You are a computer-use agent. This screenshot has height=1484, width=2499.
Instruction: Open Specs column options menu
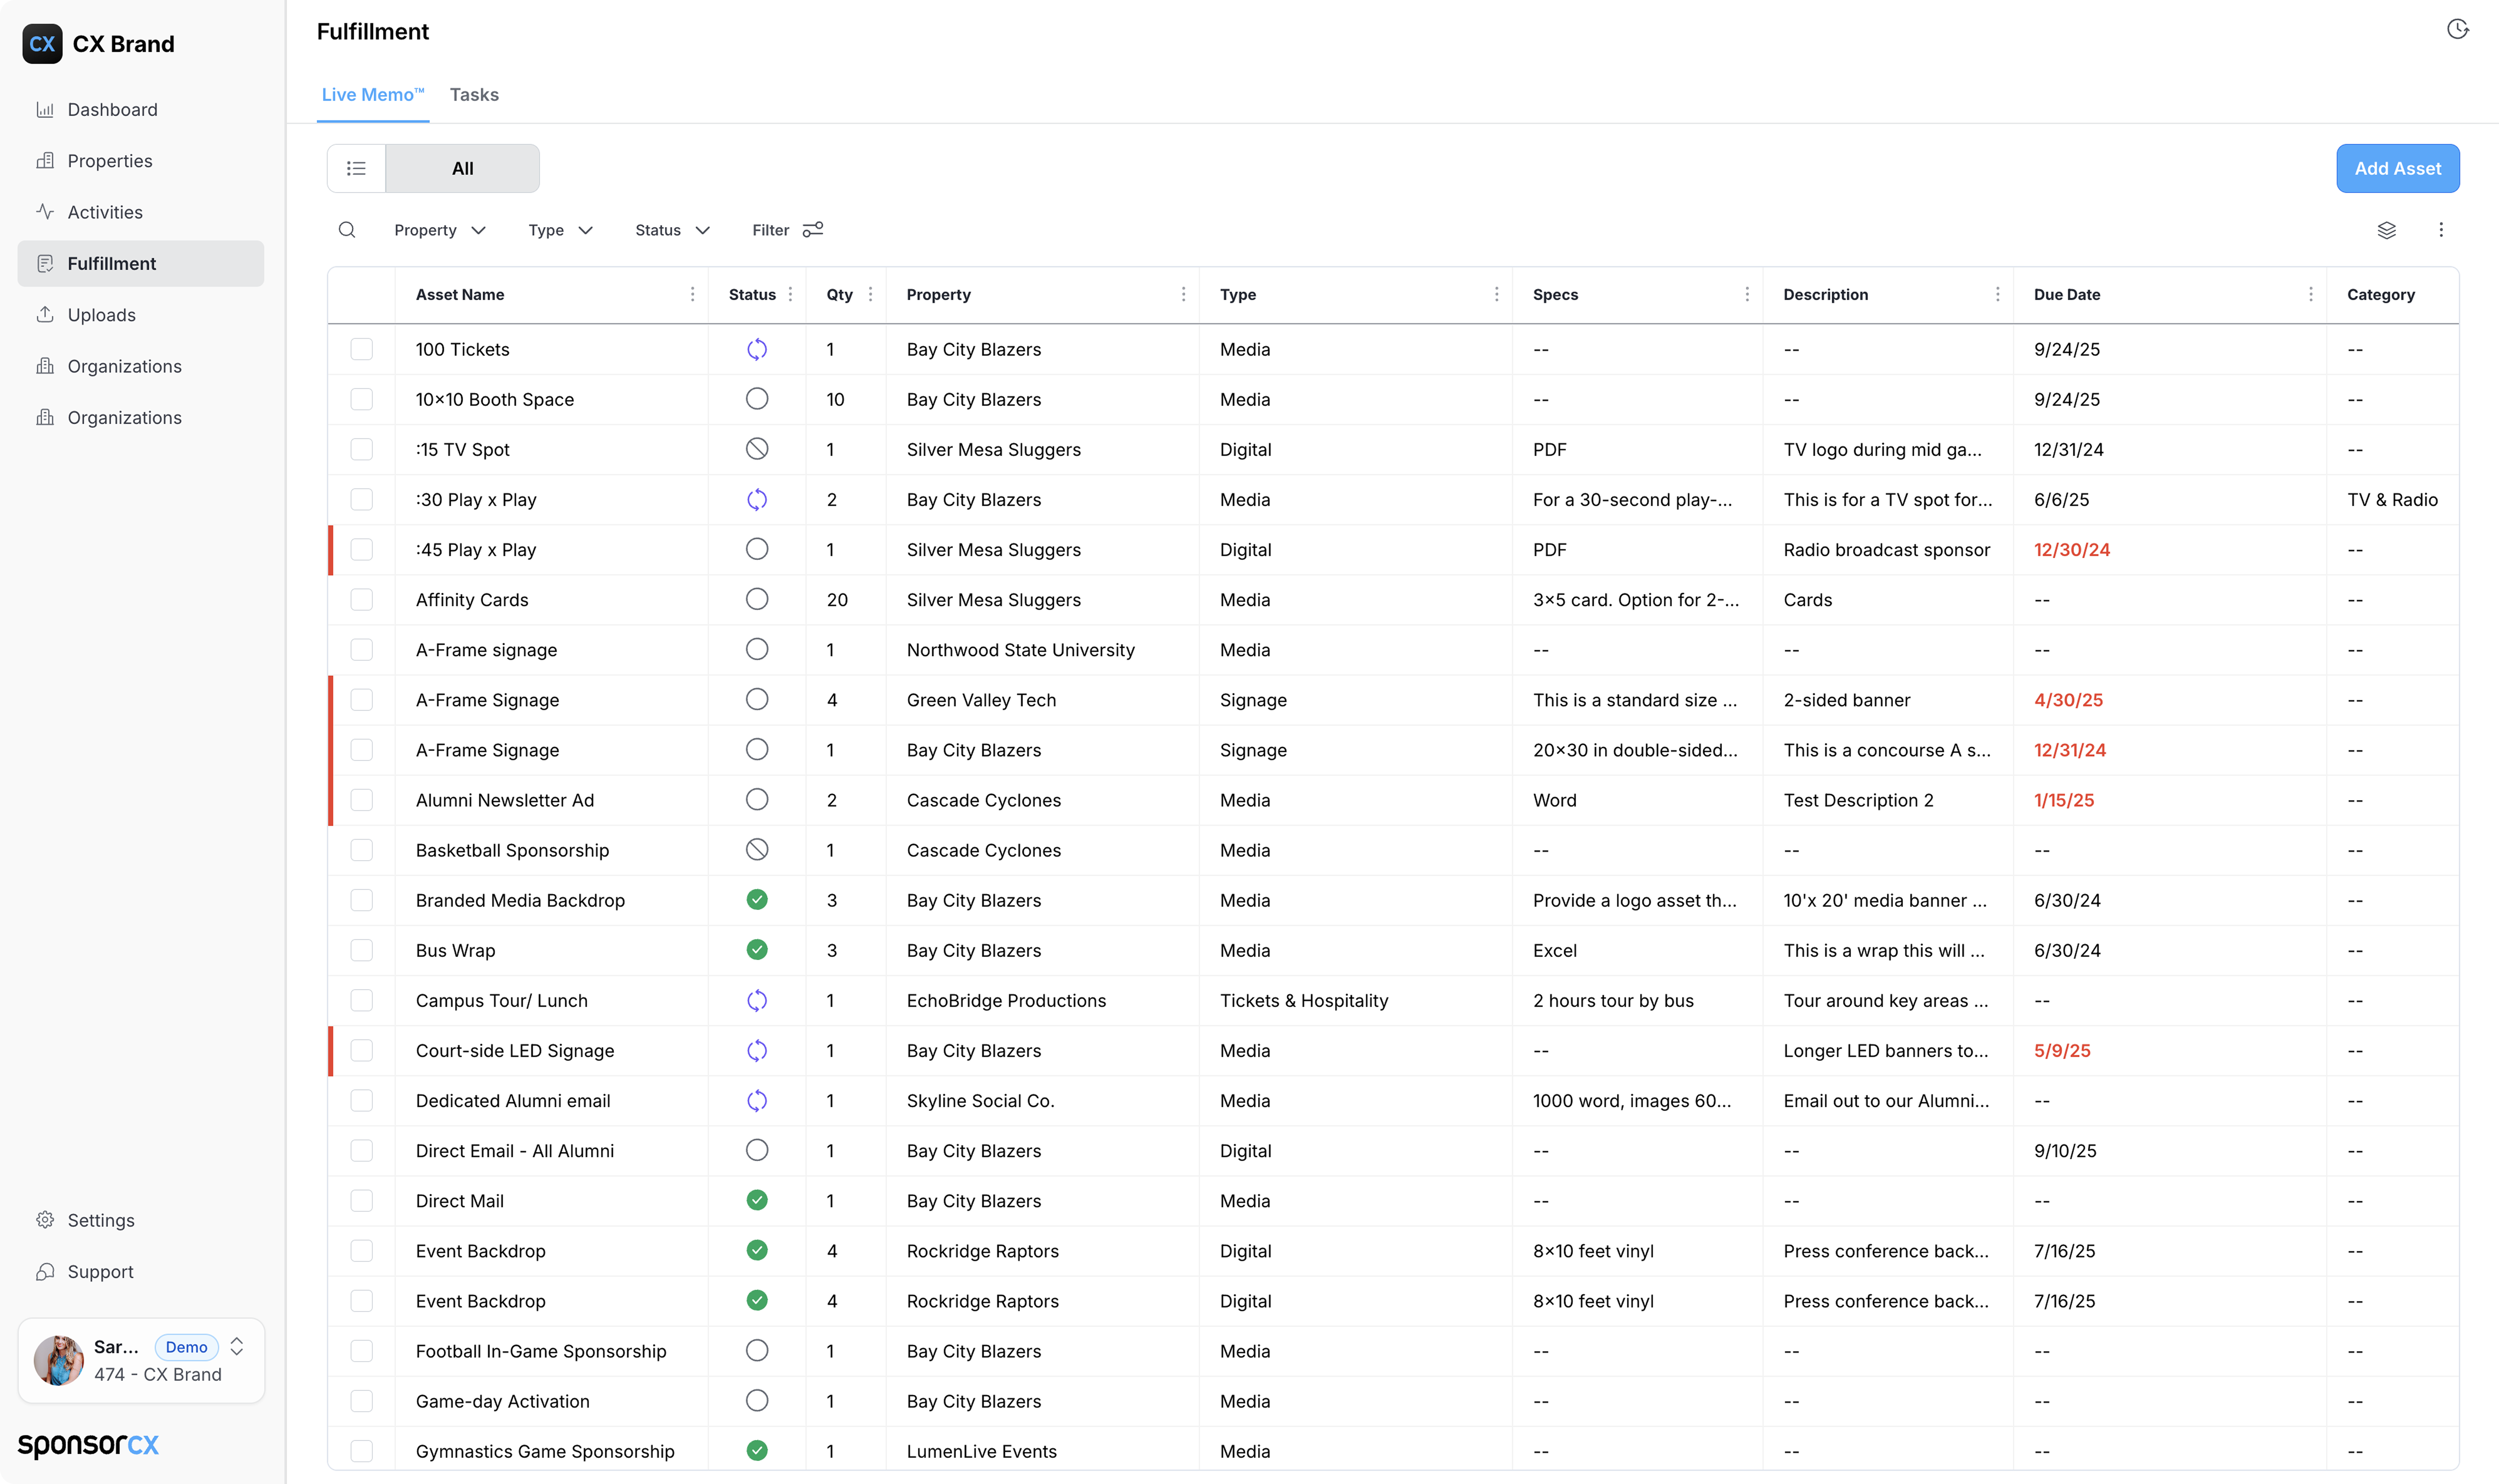coord(1747,294)
